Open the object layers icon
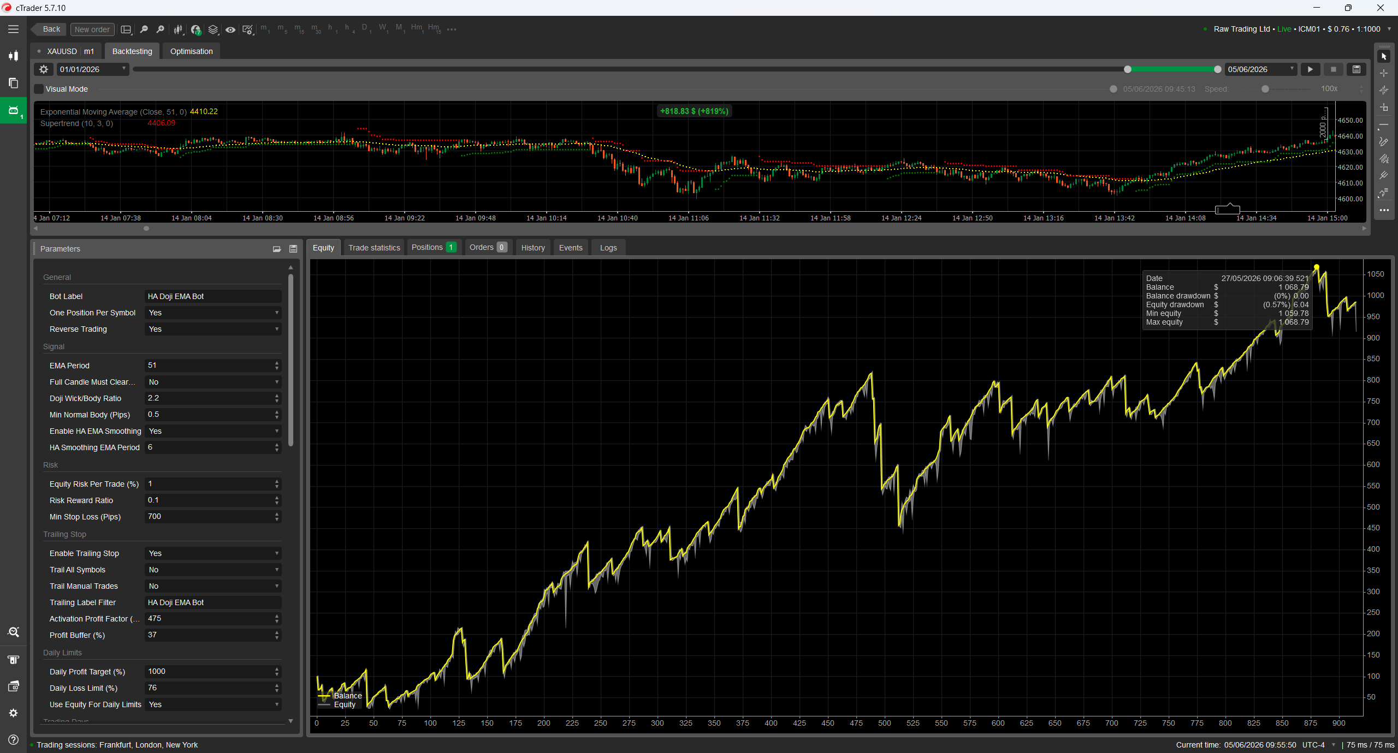Screen dimensions: 1398x753 coord(213,29)
